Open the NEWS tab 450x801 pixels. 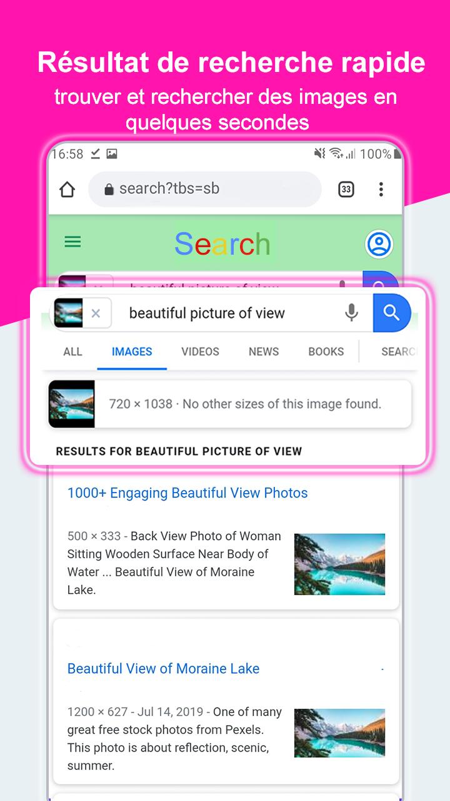(264, 352)
